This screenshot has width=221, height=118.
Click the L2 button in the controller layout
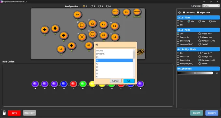coord(115,37)
